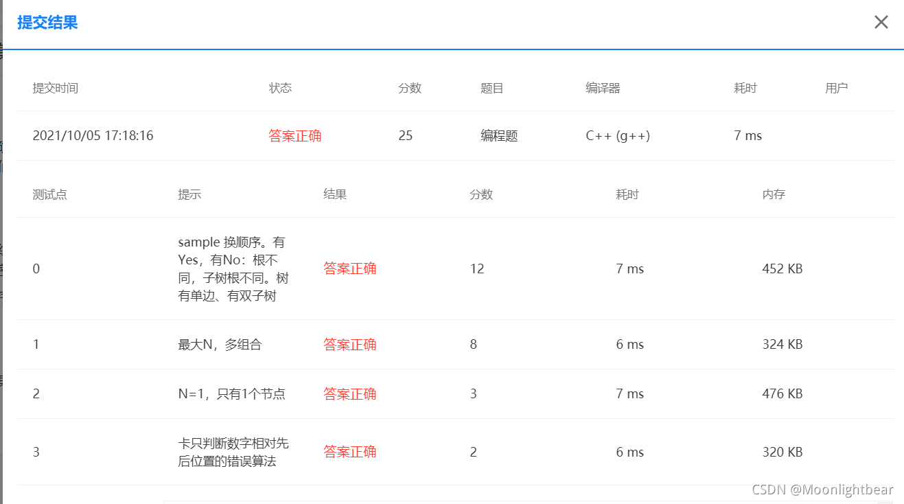Click the 状态 column header
904x504 pixels.
click(280, 88)
